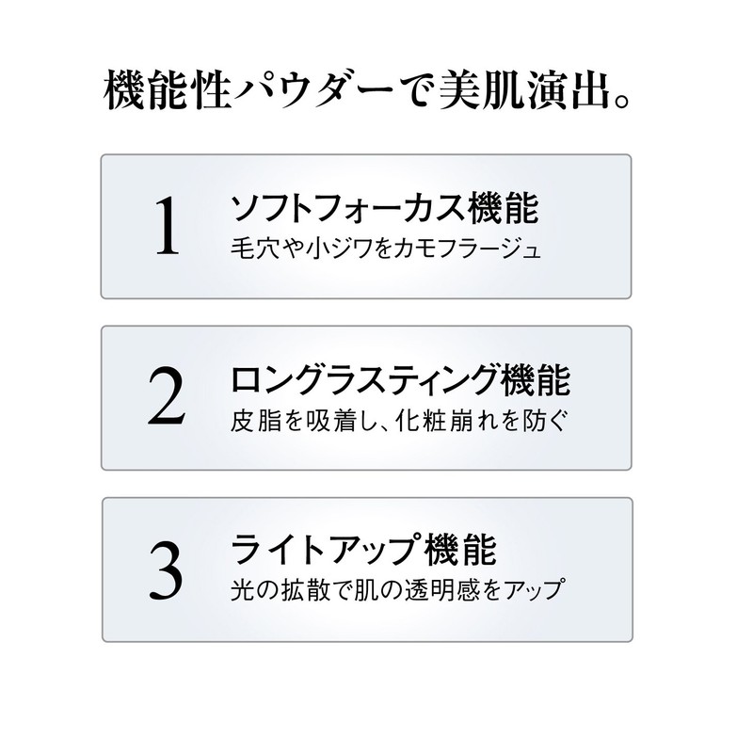Screen dimensions: 753x753
Task: Click the large number 2
Action: 166,398
